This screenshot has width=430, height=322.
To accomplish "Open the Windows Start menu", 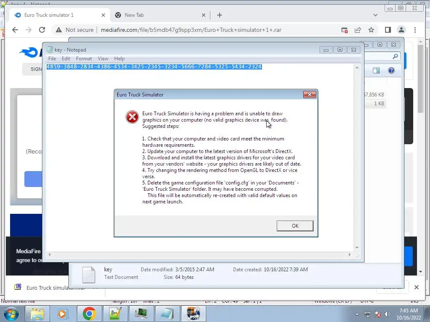I will [11, 314].
